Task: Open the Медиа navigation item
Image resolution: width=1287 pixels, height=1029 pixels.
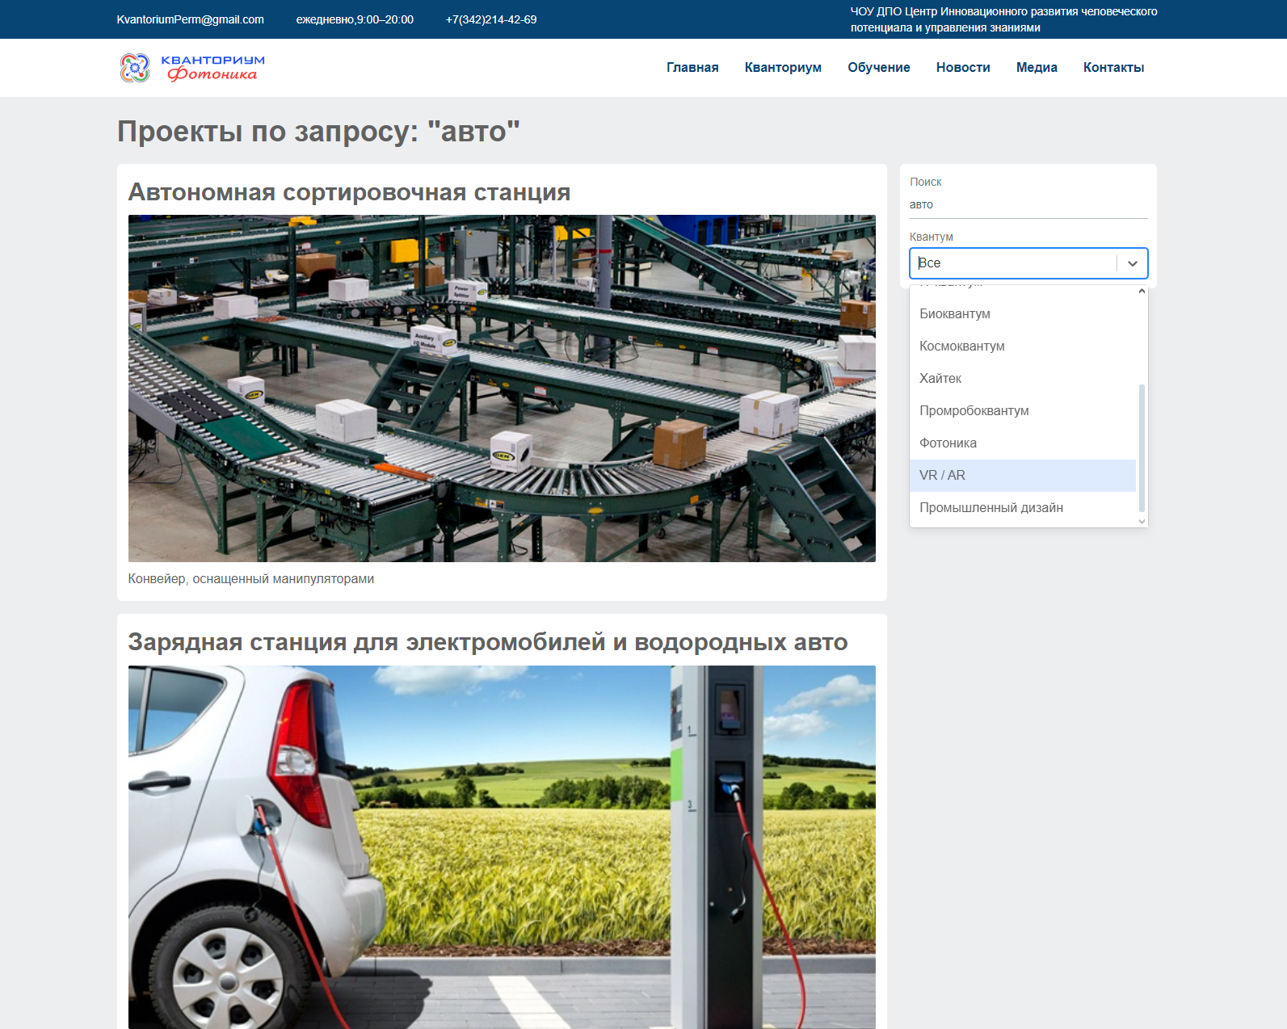Action: [x=1037, y=68]
